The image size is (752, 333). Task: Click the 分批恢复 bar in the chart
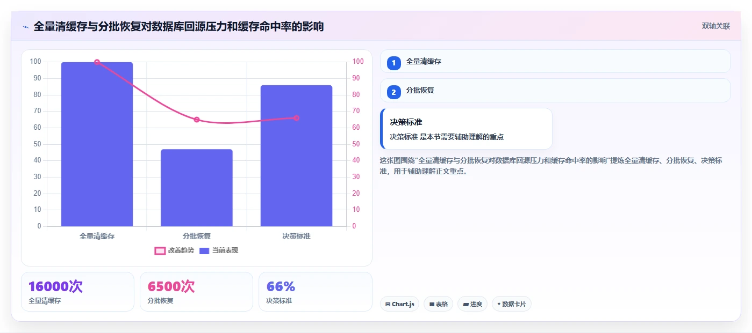coord(197,188)
